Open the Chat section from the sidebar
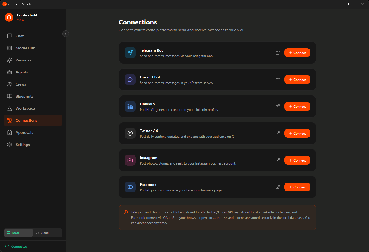The height and width of the screenshot is (252, 369). pos(19,36)
